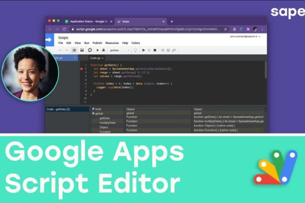
Task: Open the Chrome profile avatar
Action: click(255, 29)
